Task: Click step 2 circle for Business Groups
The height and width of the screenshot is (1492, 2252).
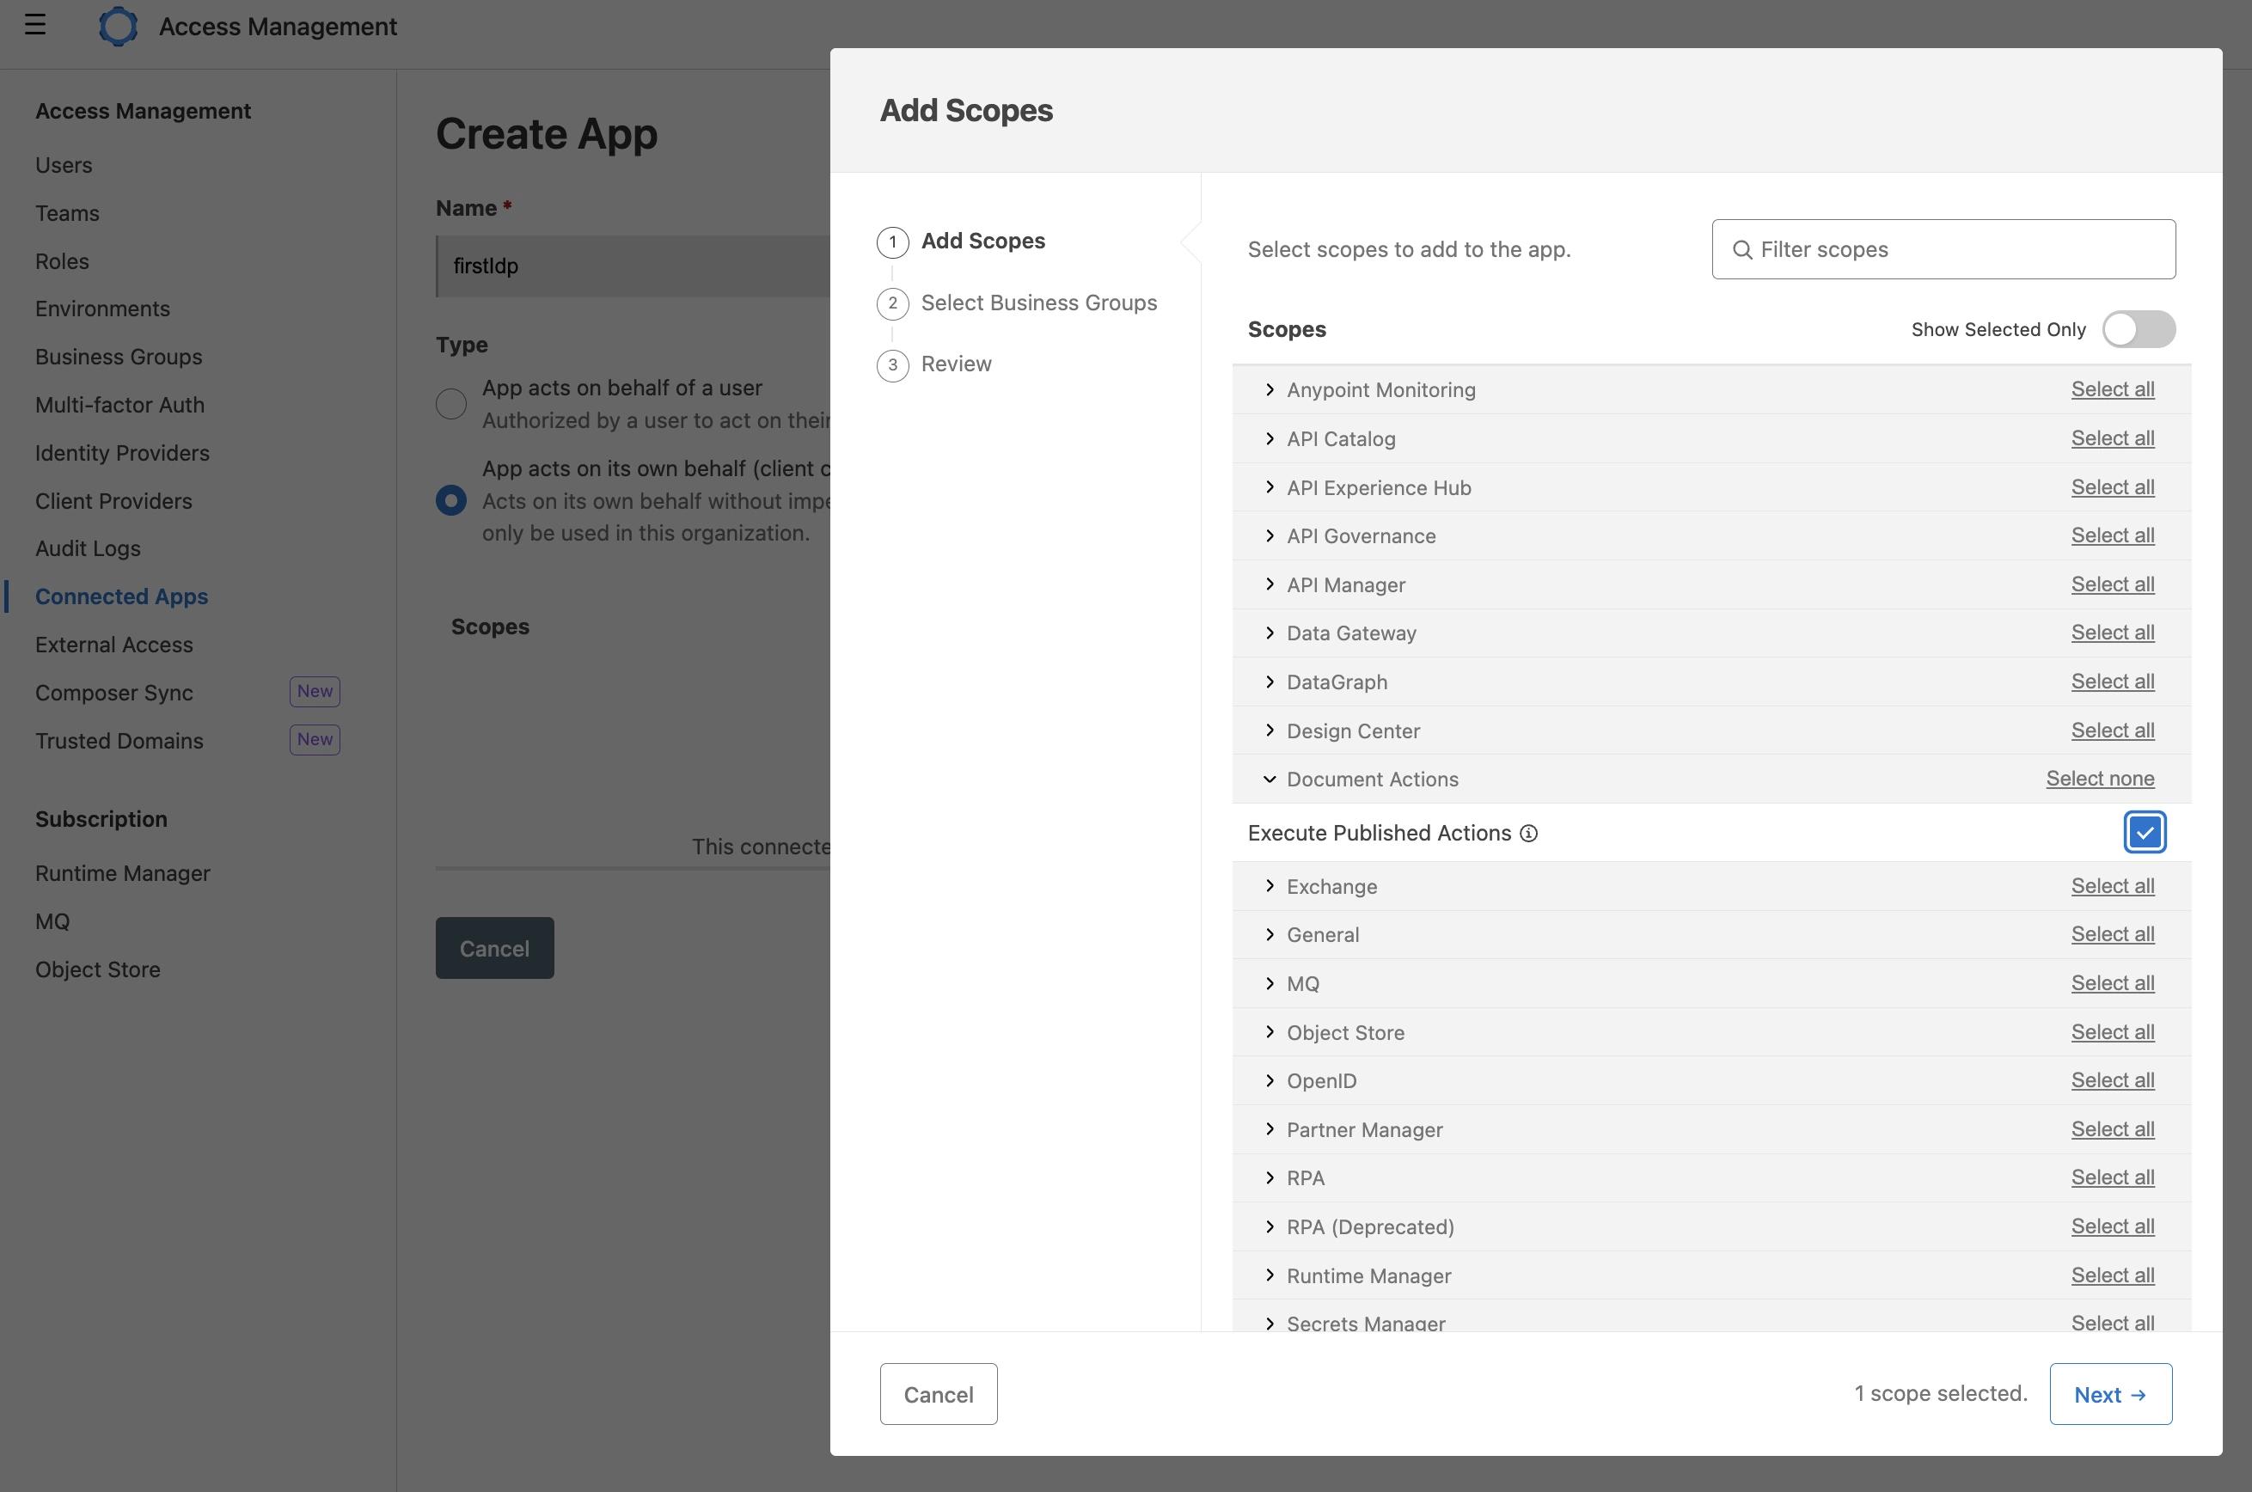Action: click(x=891, y=303)
